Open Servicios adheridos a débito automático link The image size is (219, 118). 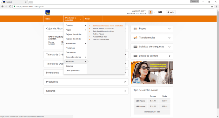tap(108, 26)
